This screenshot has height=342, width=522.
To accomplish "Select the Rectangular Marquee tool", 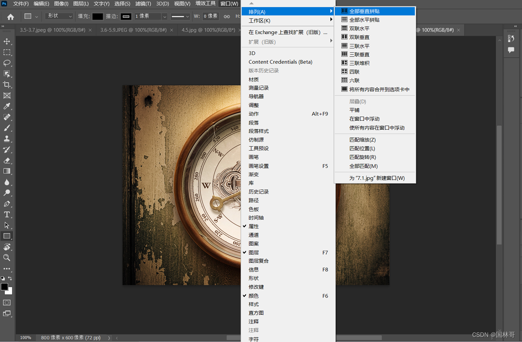I will point(7,52).
